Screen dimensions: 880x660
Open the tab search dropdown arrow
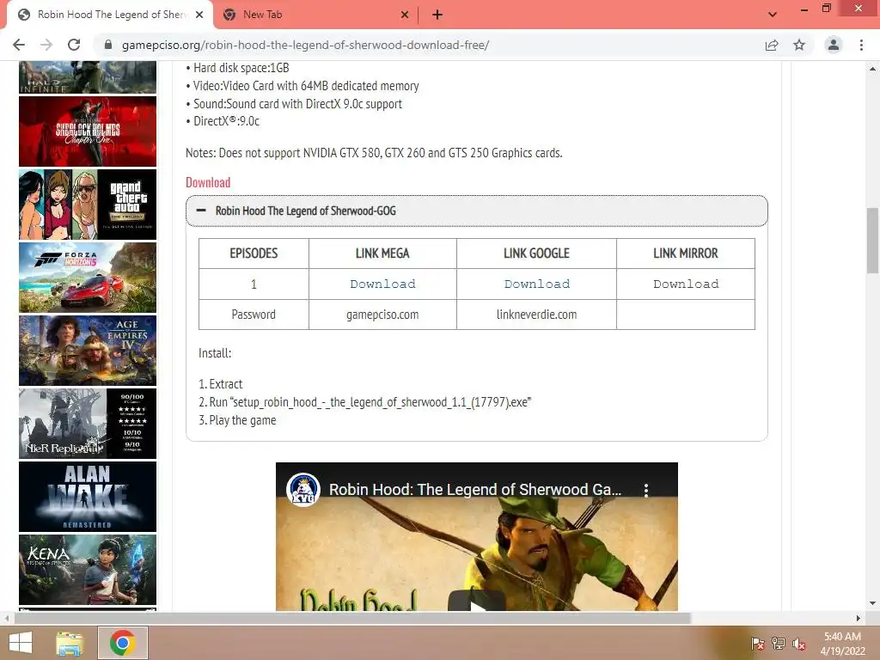773,15
